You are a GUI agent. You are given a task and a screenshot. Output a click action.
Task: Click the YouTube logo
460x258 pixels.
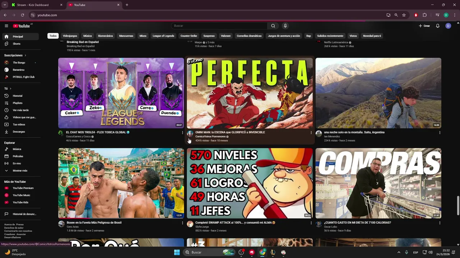22,26
